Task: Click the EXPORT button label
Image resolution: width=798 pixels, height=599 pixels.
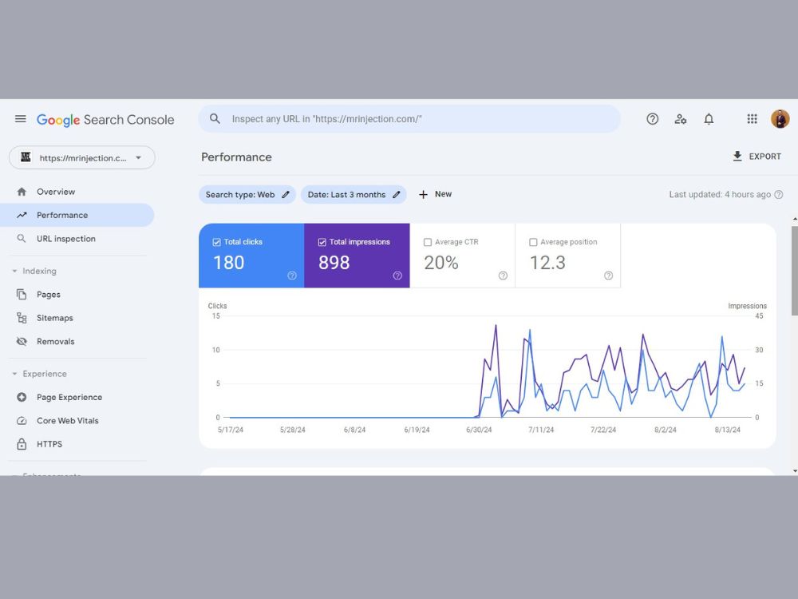Action: 765,157
